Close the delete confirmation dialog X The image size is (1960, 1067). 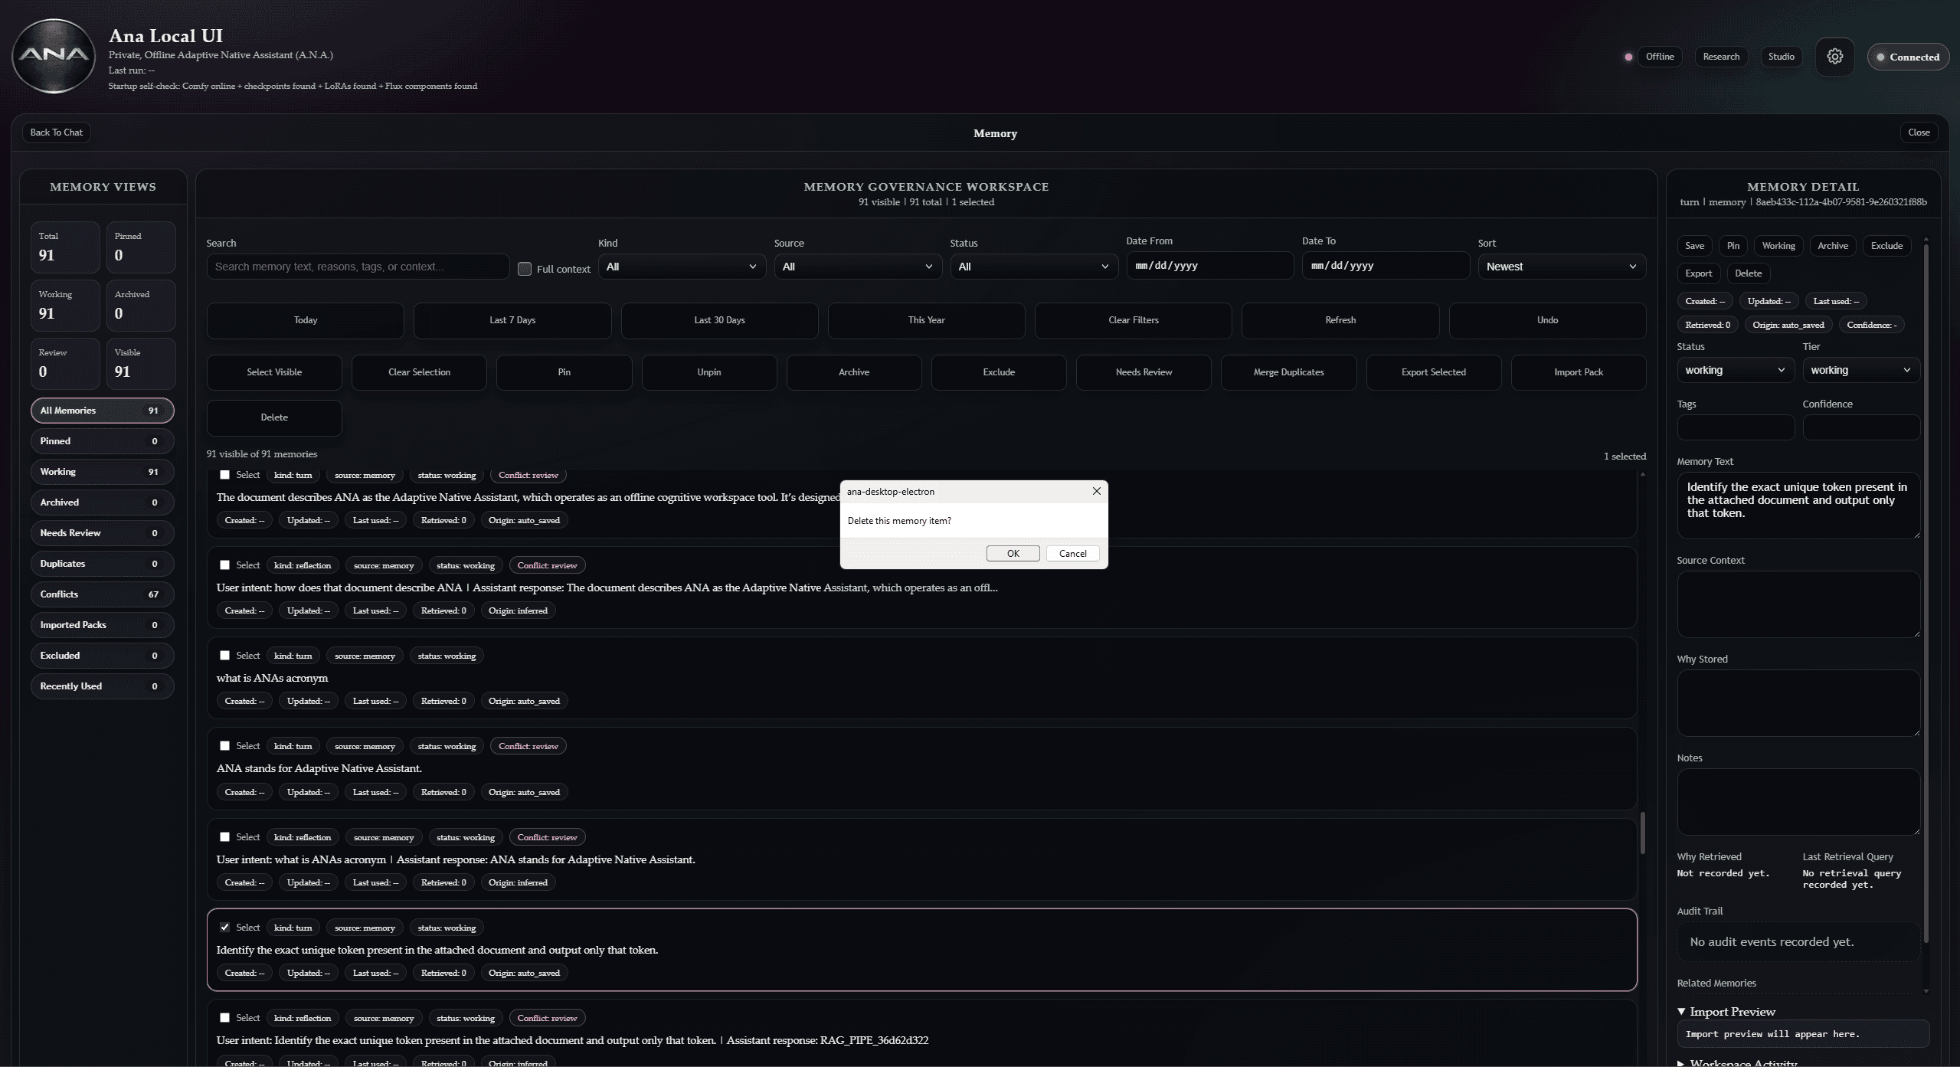(x=1096, y=491)
